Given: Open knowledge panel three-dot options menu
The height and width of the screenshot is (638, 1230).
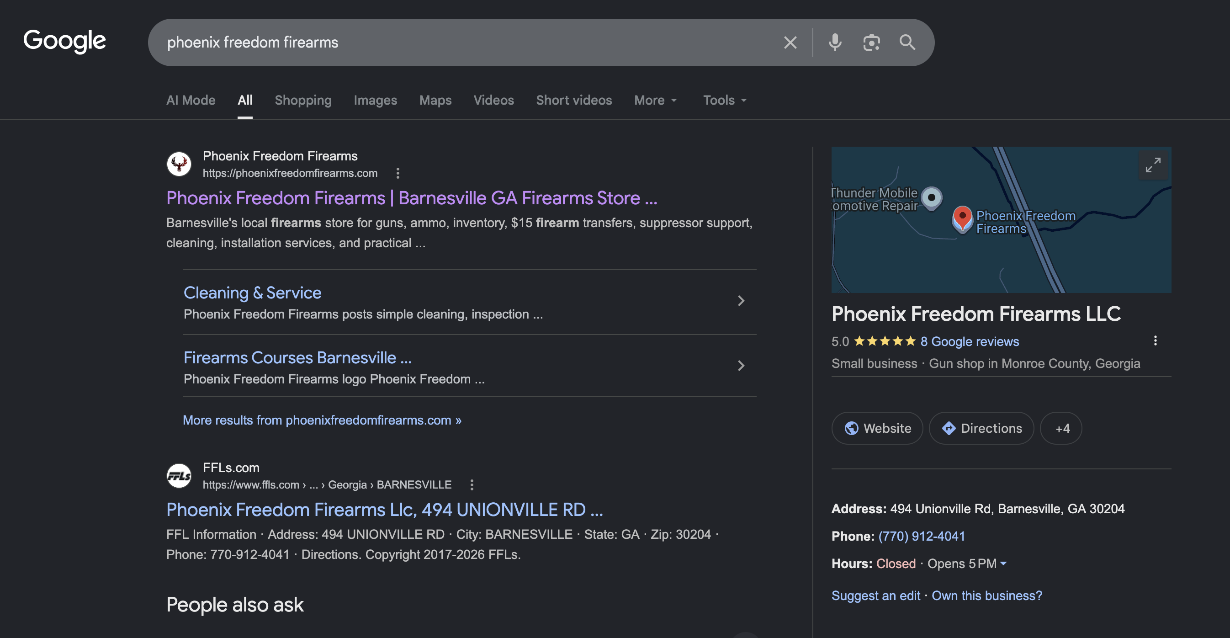Looking at the screenshot, I should click(x=1155, y=340).
